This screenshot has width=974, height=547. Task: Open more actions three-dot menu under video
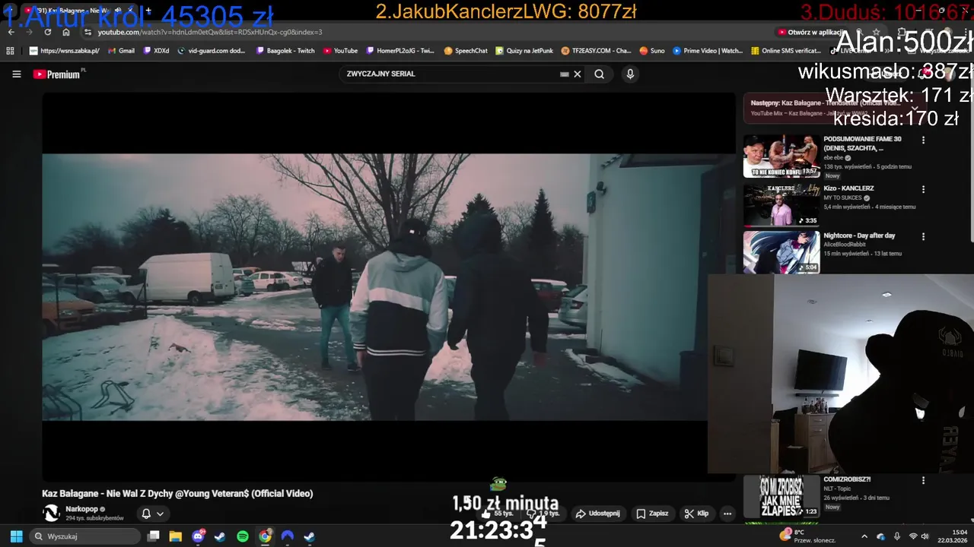727,514
